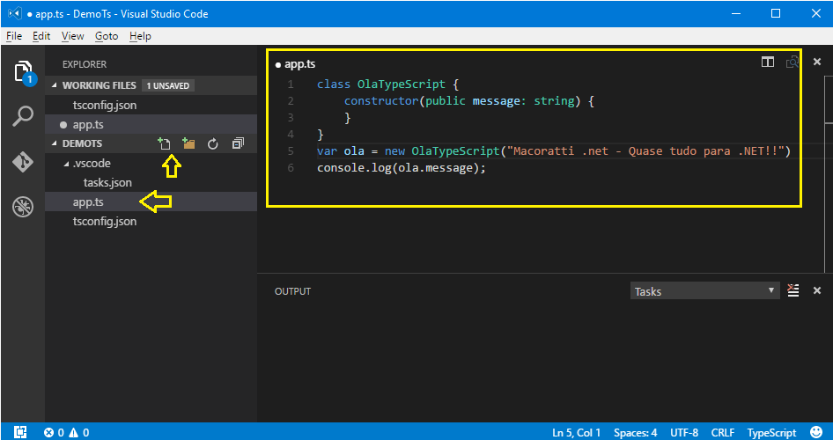Viewport: 833px width, 440px height.
Task: Open the errors count in status bar
Action: pos(55,433)
